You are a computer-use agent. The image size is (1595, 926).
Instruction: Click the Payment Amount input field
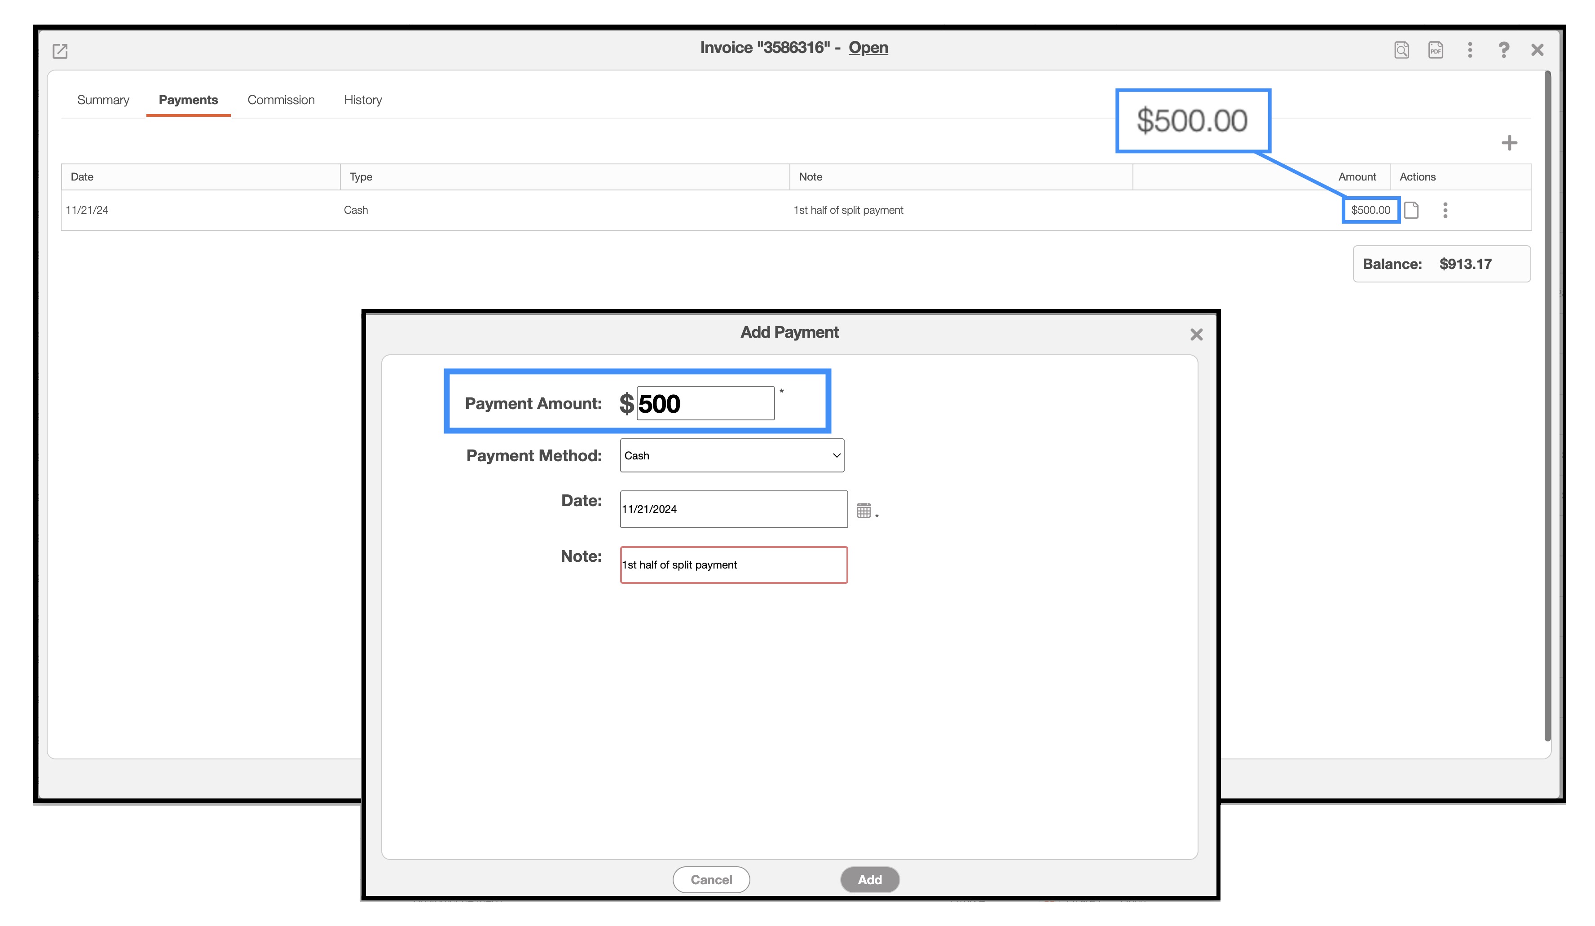[705, 404]
